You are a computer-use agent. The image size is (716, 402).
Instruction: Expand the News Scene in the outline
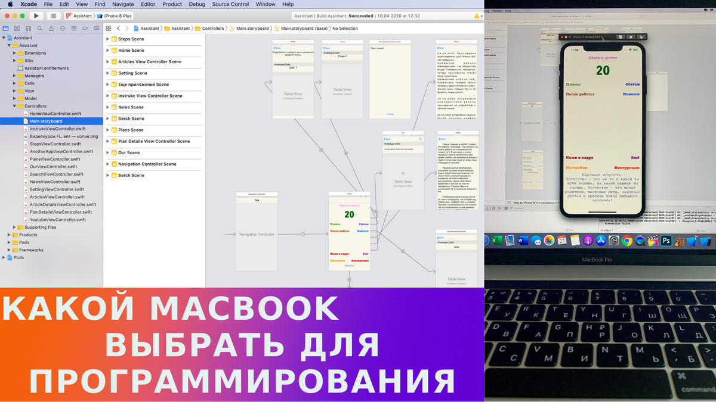coord(108,107)
